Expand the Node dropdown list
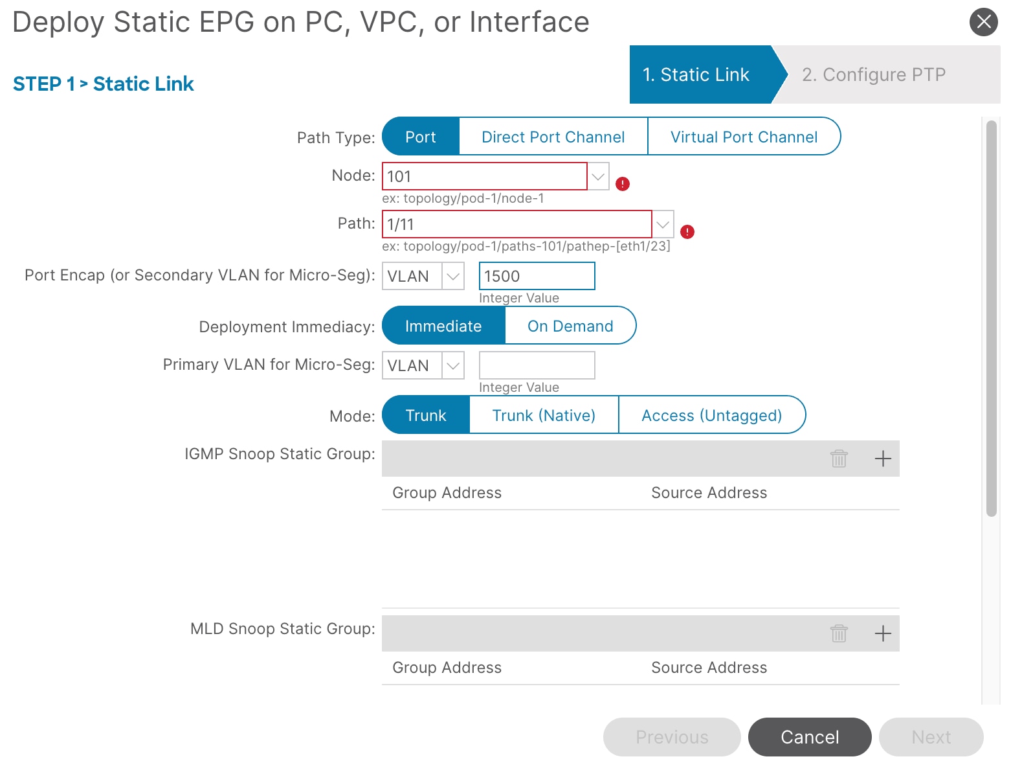This screenshot has width=1011, height=772. coord(598,176)
